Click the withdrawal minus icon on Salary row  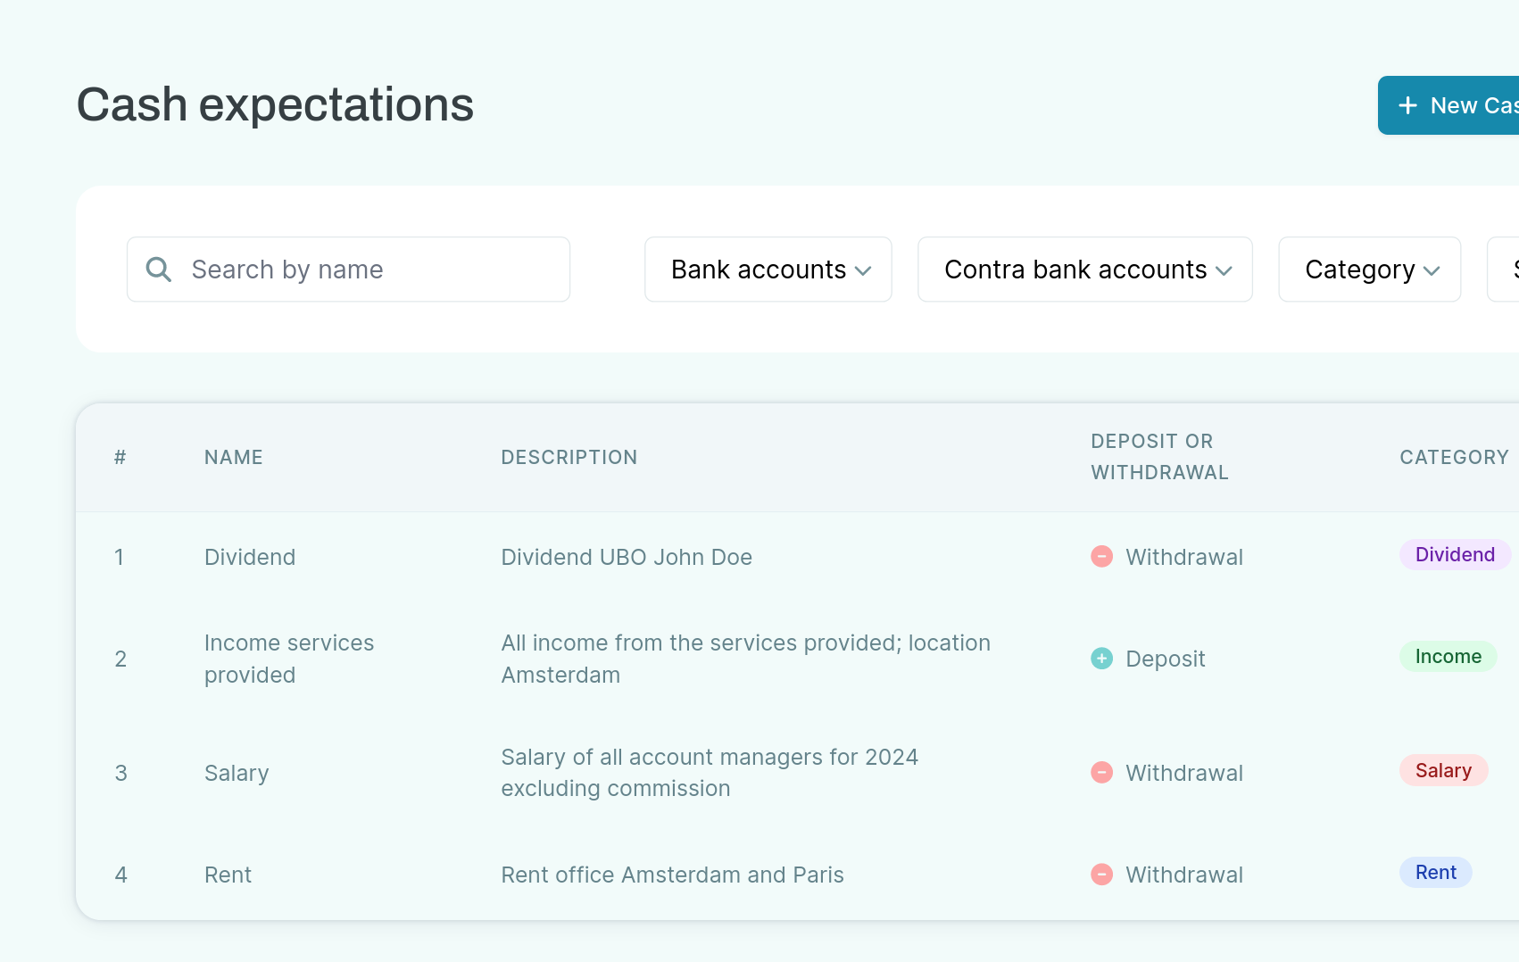(1101, 772)
